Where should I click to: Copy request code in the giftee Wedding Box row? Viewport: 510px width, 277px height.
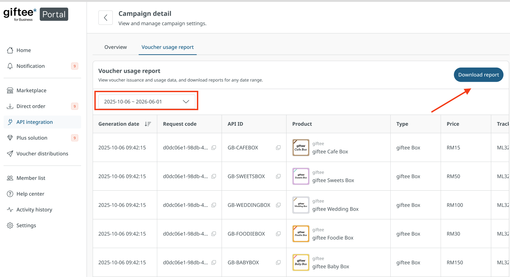pos(214,205)
